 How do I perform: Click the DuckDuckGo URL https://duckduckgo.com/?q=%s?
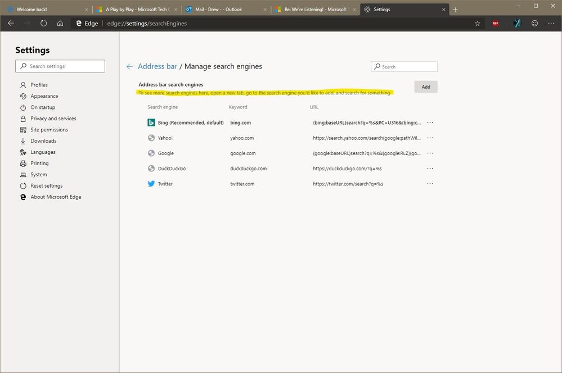(347, 169)
